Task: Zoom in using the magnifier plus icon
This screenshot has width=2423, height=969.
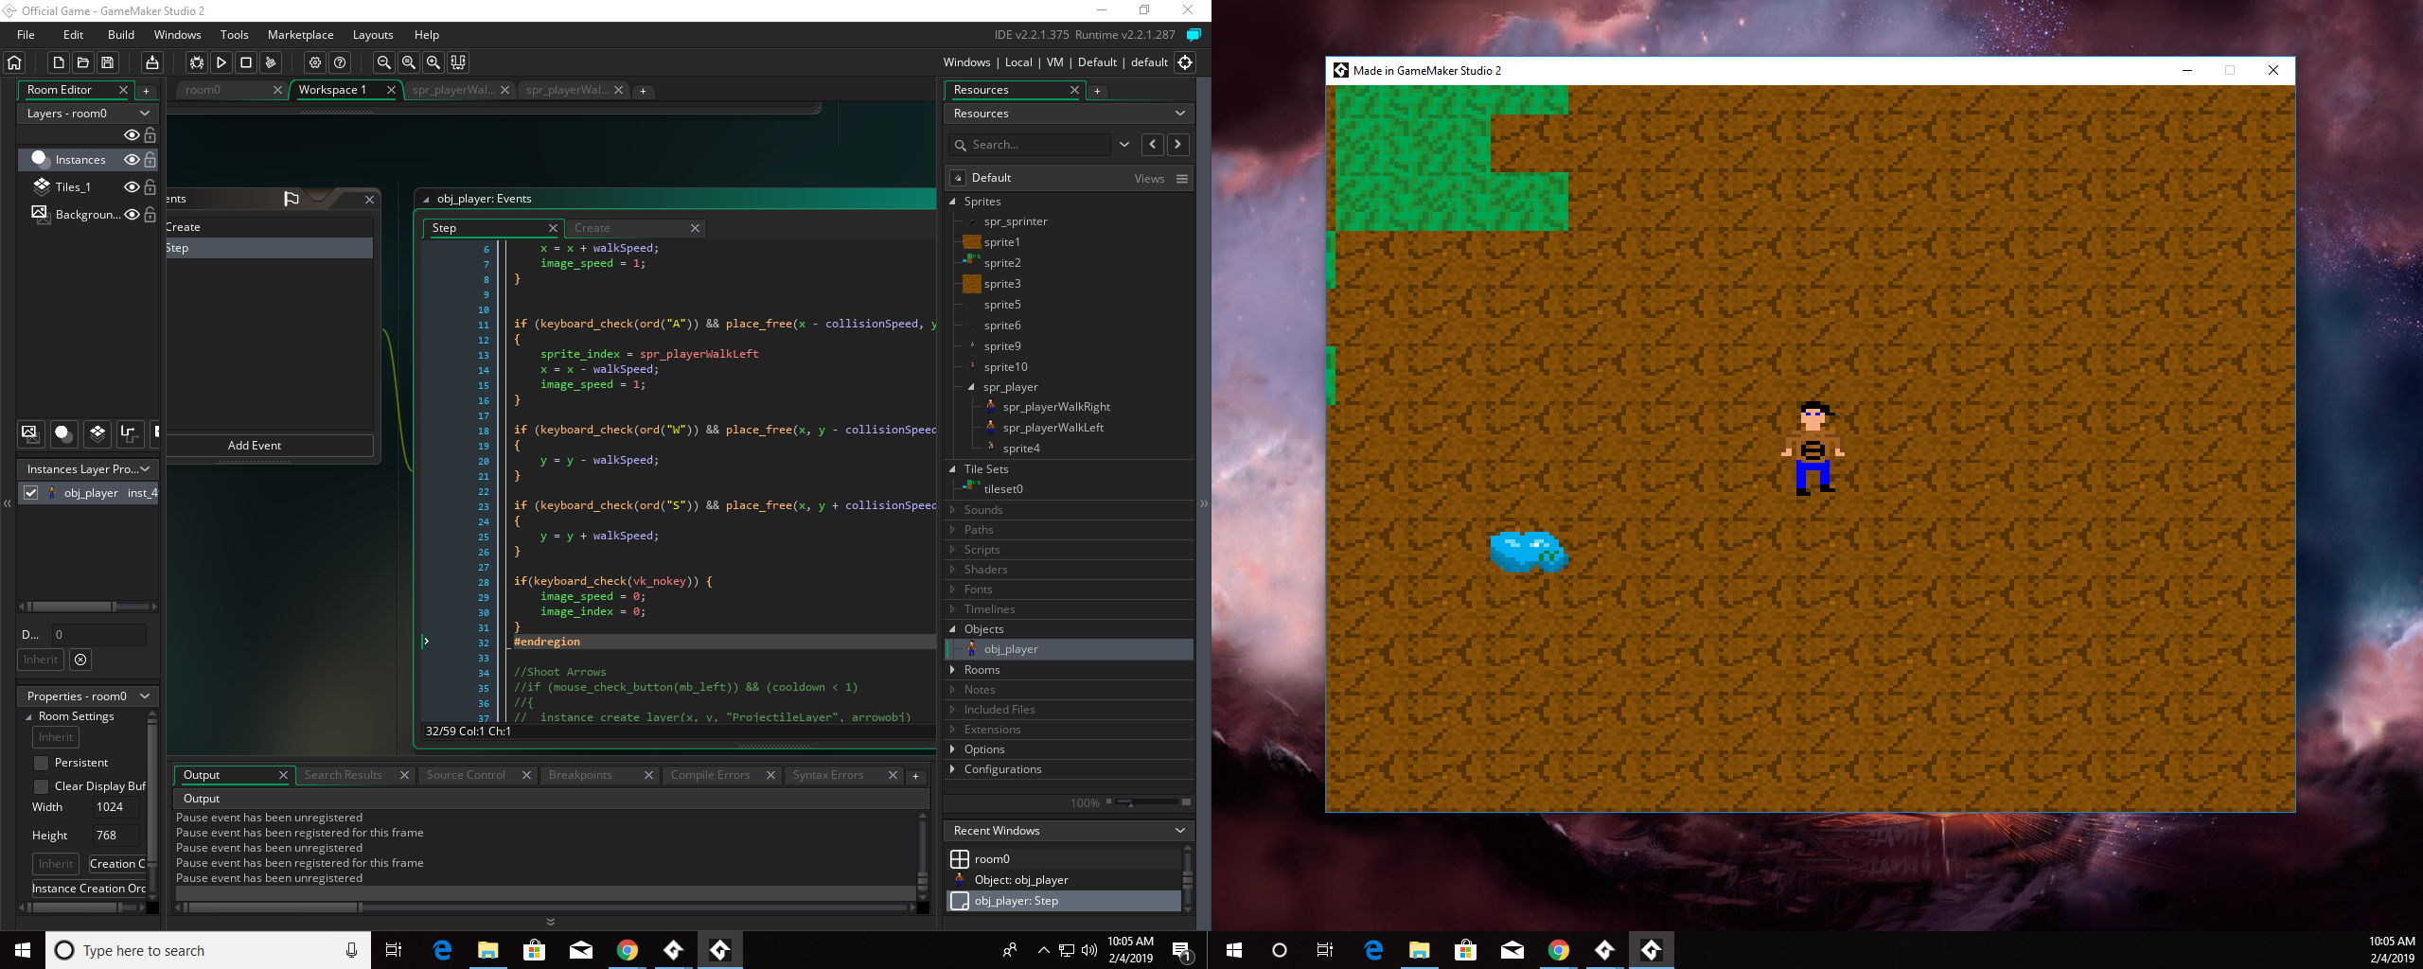Action: (433, 62)
